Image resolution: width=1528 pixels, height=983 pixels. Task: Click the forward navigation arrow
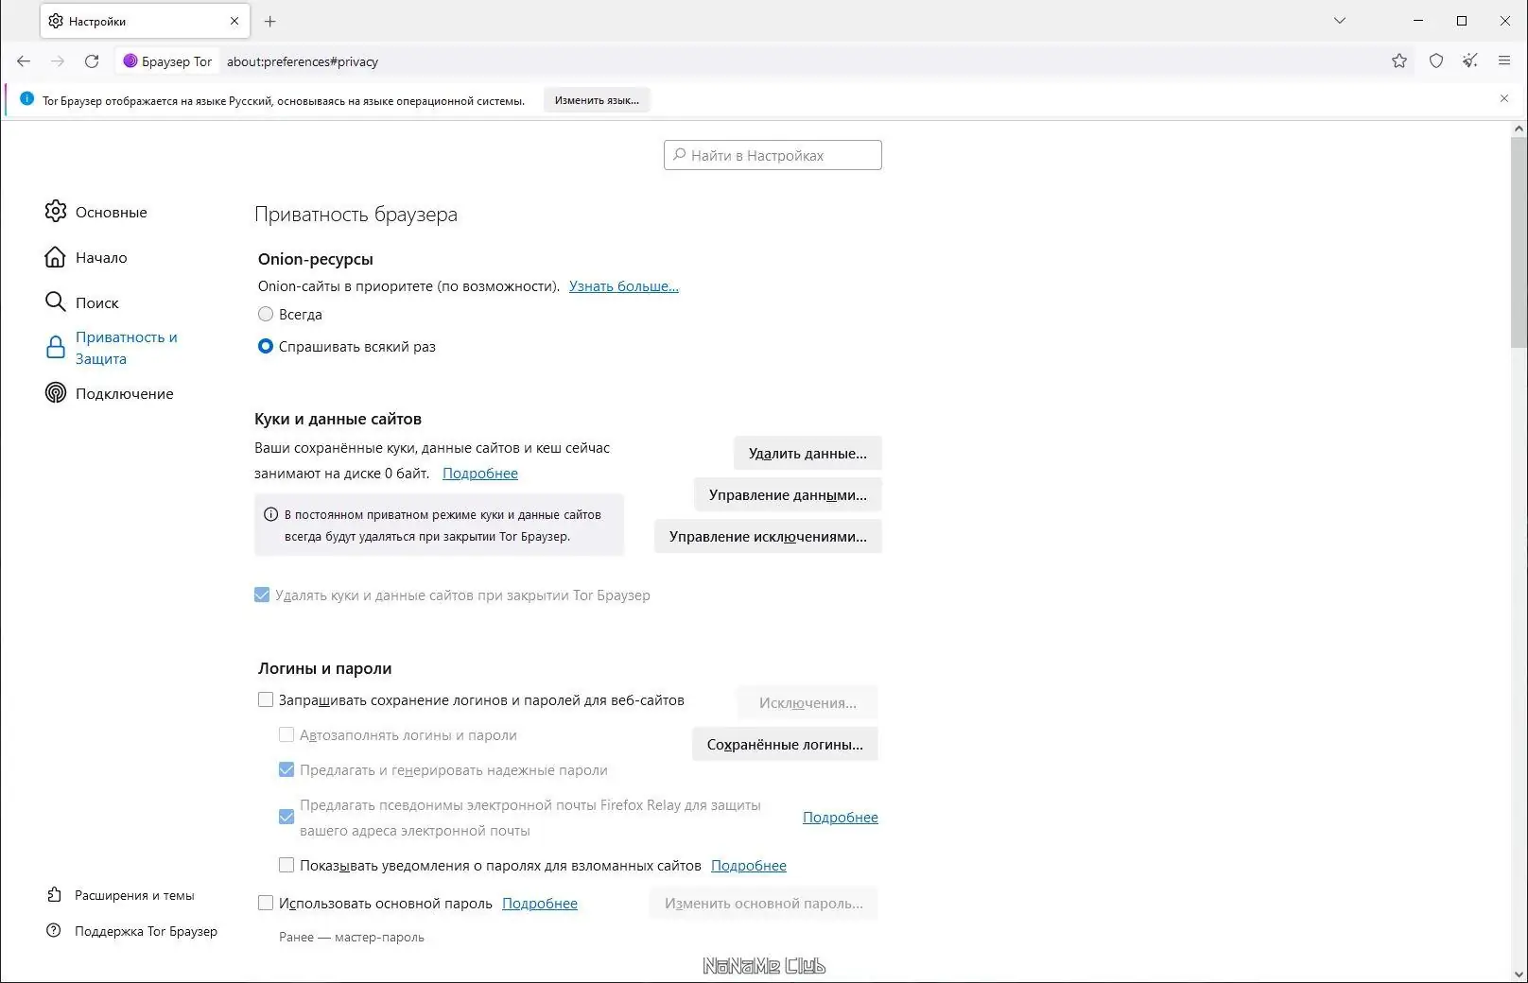(58, 61)
